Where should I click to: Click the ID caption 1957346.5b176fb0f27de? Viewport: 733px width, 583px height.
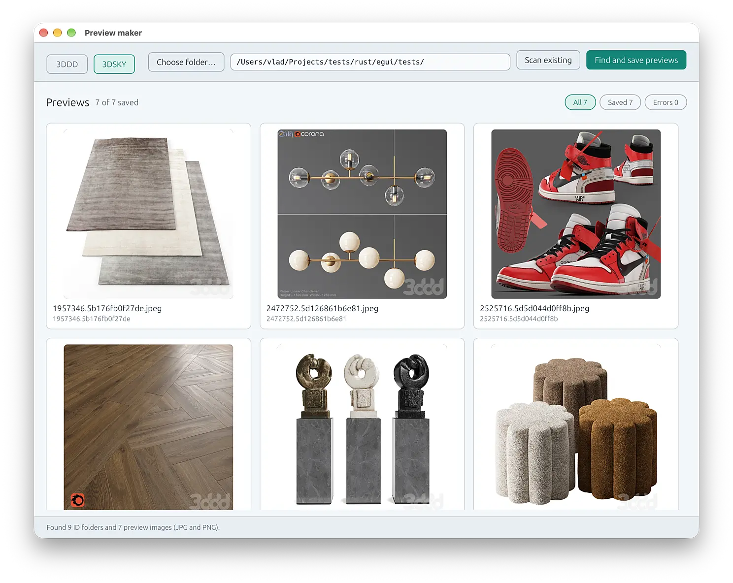92,319
